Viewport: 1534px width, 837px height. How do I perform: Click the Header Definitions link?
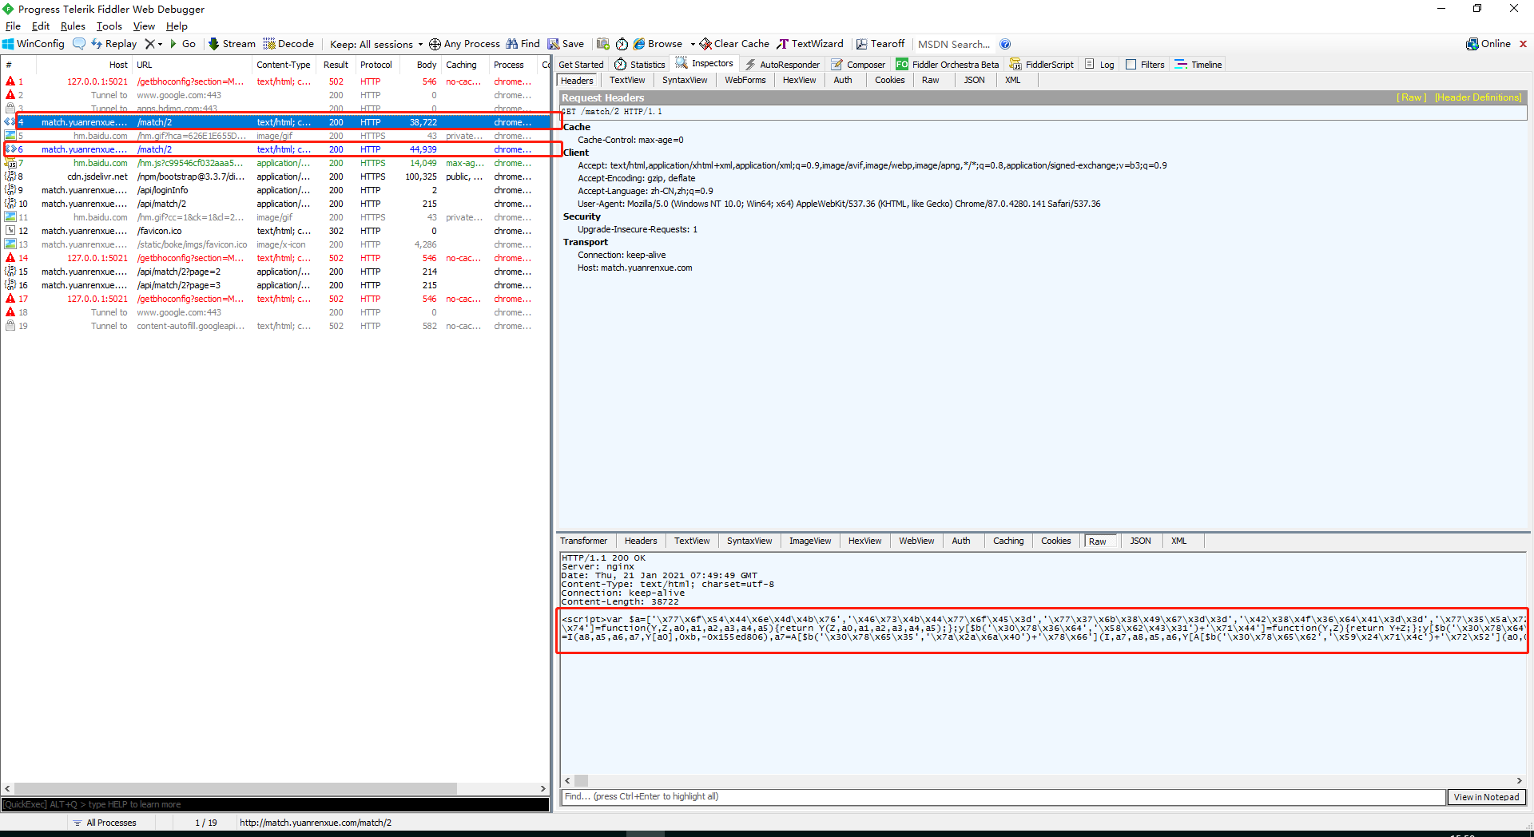(1477, 97)
